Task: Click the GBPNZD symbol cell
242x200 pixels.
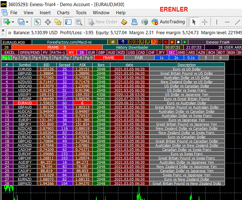Action: (25, 183)
